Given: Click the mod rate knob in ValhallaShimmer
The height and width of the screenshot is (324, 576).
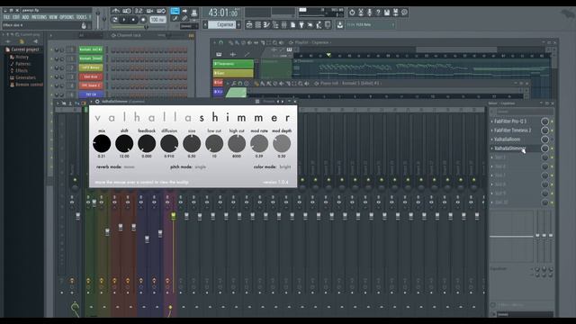Looking at the screenshot, I should 259,143.
